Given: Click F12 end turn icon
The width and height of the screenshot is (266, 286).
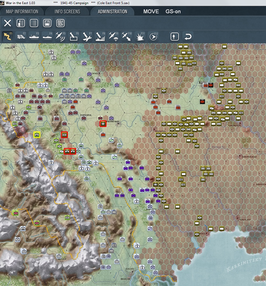Looking at the screenshot, I should pos(153,36).
